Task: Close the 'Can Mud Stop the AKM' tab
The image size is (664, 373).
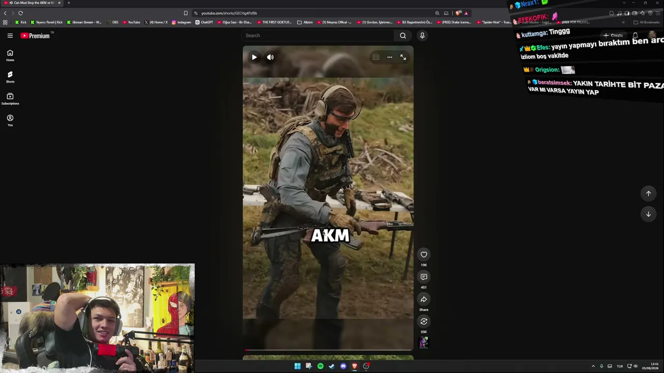Action: coord(59,3)
